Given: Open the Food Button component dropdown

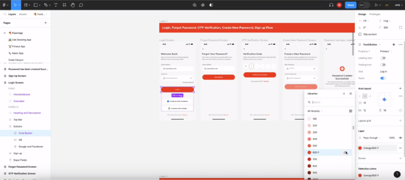Looking at the screenshot, I should coord(371,44).
